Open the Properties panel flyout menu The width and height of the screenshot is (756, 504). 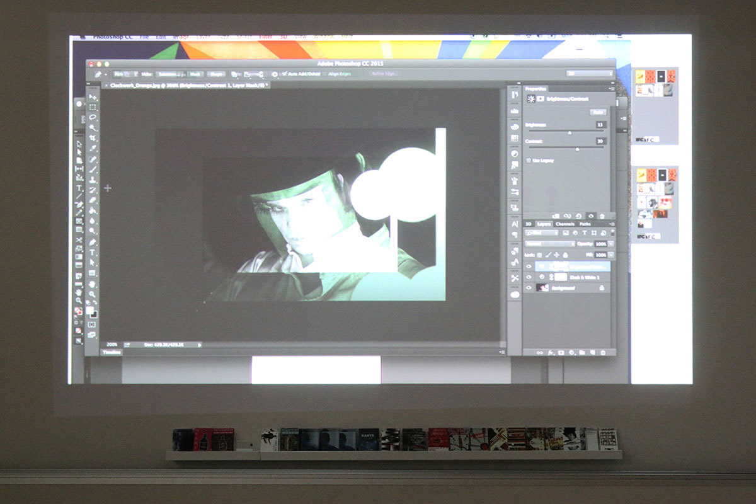[x=610, y=89]
